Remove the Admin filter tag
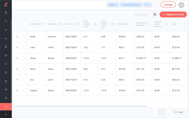This screenshot has width=189, height=118. 116,5
